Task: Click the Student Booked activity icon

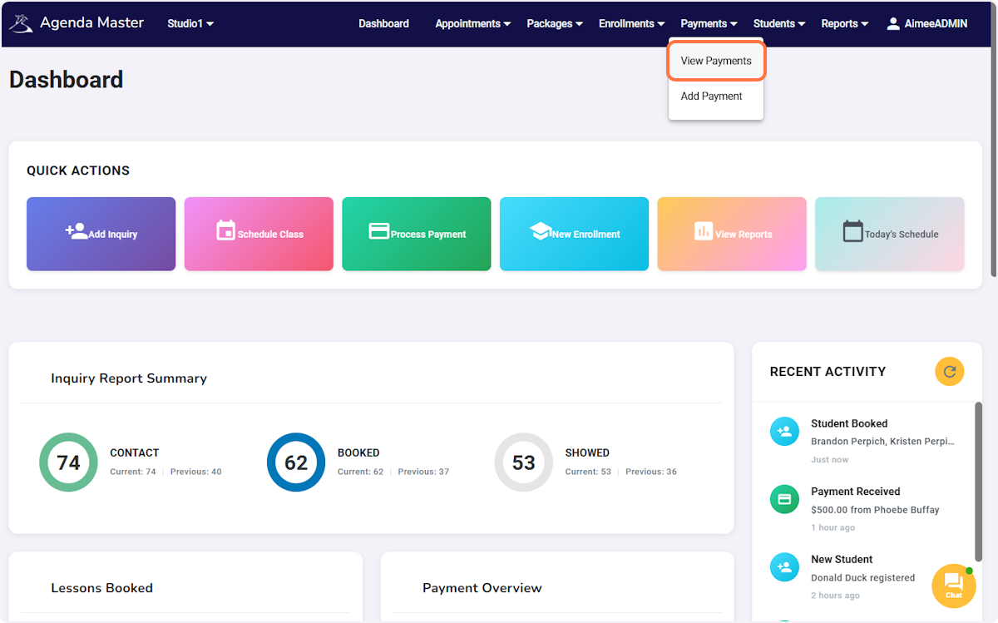Action: [784, 431]
